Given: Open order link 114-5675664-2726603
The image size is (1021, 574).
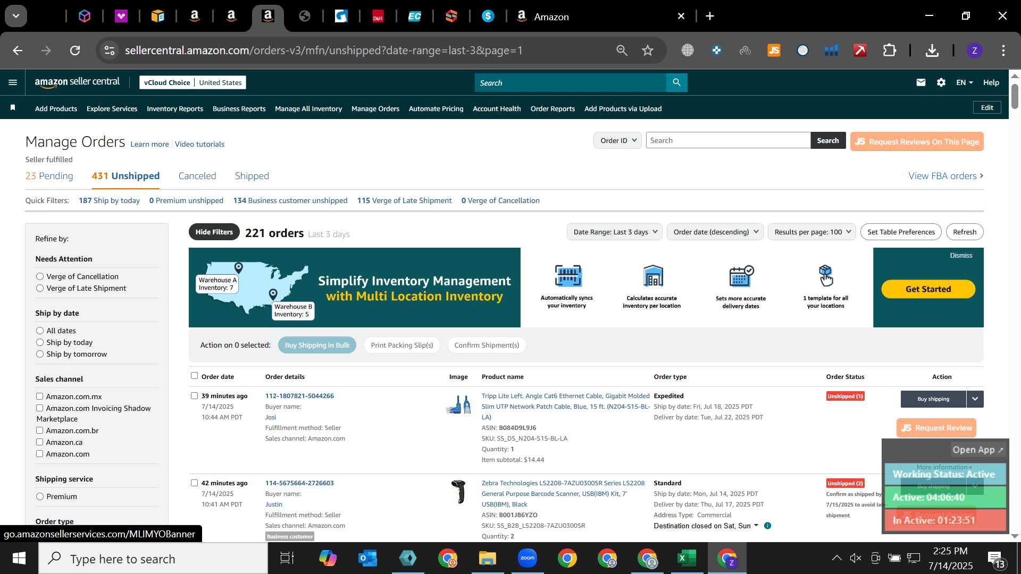Looking at the screenshot, I should [x=299, y=483].
